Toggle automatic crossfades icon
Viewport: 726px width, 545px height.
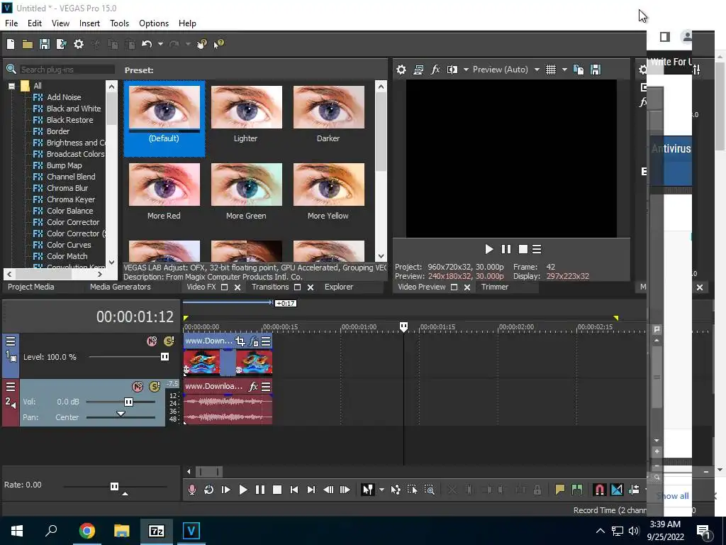coord(617,490)
